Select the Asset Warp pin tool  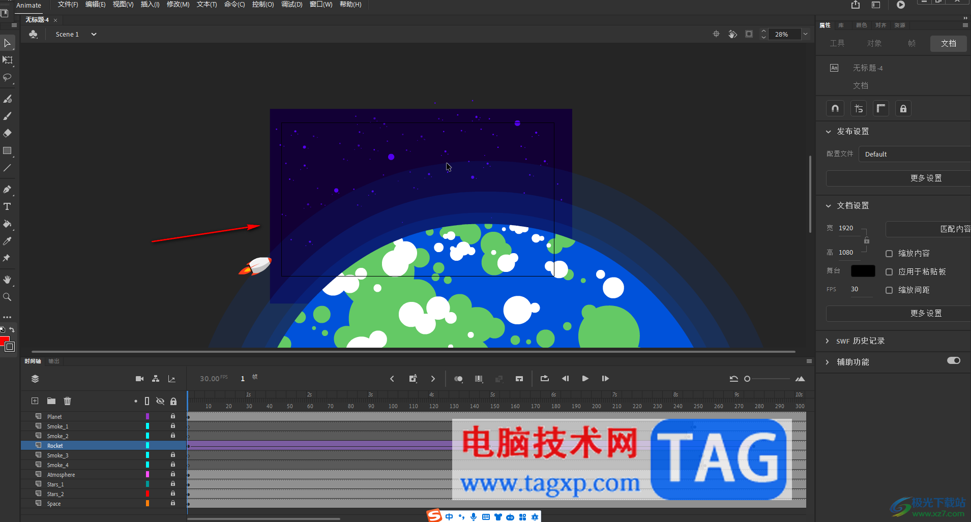coord(7,258)
